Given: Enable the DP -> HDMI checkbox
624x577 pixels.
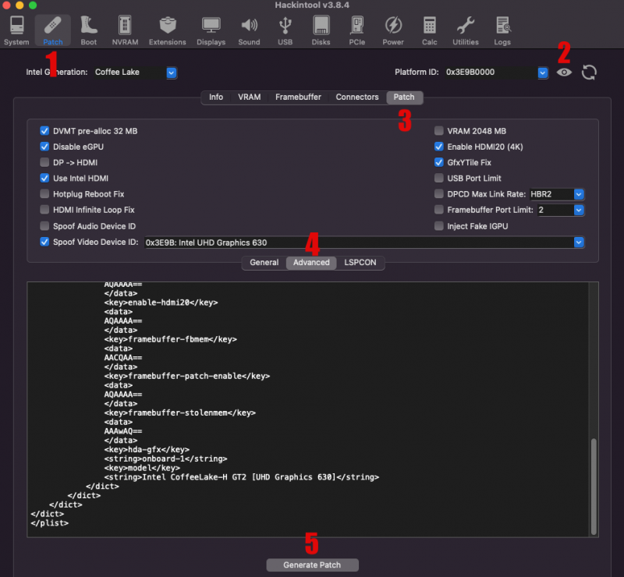Looking at the screenshot, I should coord(44,162).
